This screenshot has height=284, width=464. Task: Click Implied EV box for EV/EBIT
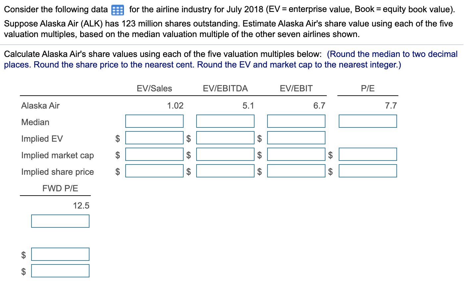coord(296,138)
